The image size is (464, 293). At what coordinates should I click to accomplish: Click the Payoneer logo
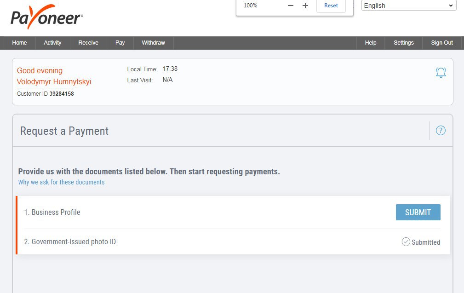point(47,17)
